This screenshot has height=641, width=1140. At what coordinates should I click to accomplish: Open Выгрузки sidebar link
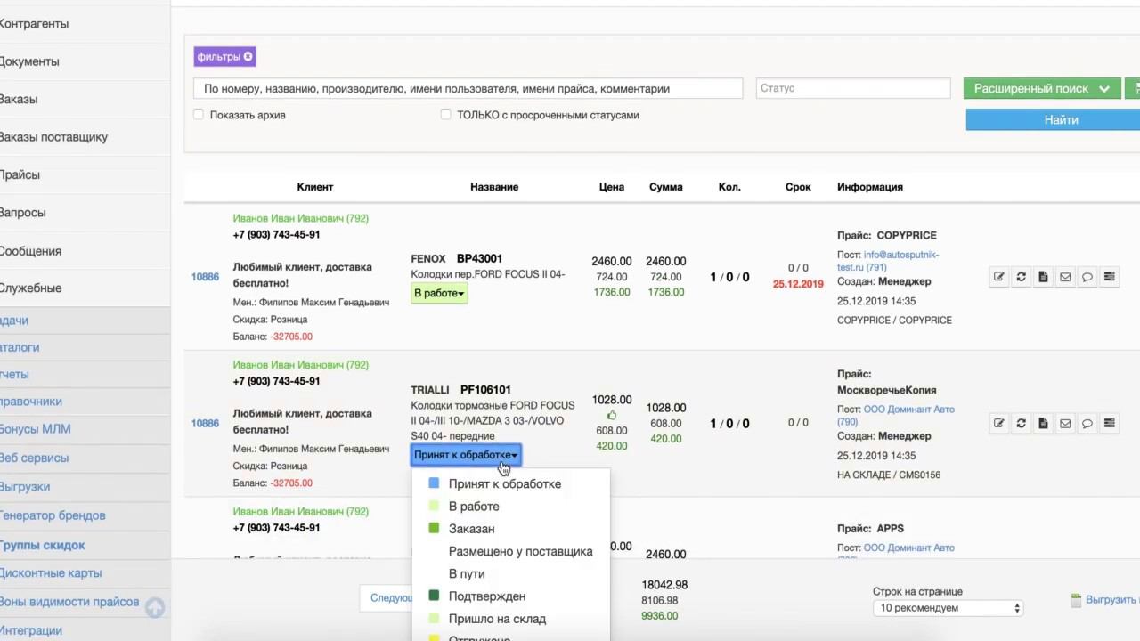(24, 487)
